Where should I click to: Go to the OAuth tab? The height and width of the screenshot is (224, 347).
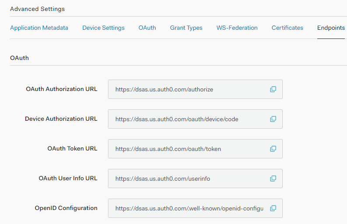(147, 28)
